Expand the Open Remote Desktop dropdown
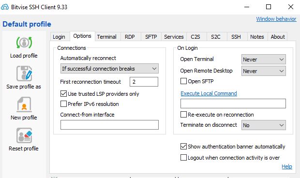The image size is (300, 178). click(263, 71)
